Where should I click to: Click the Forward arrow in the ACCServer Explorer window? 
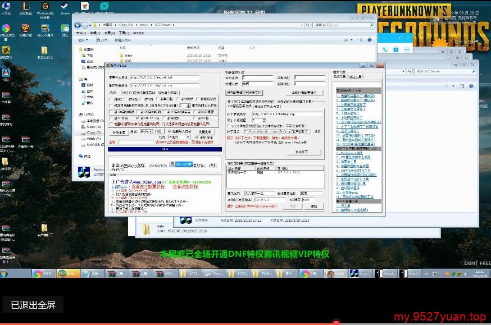pyautogui.click(x=84, y=25)
